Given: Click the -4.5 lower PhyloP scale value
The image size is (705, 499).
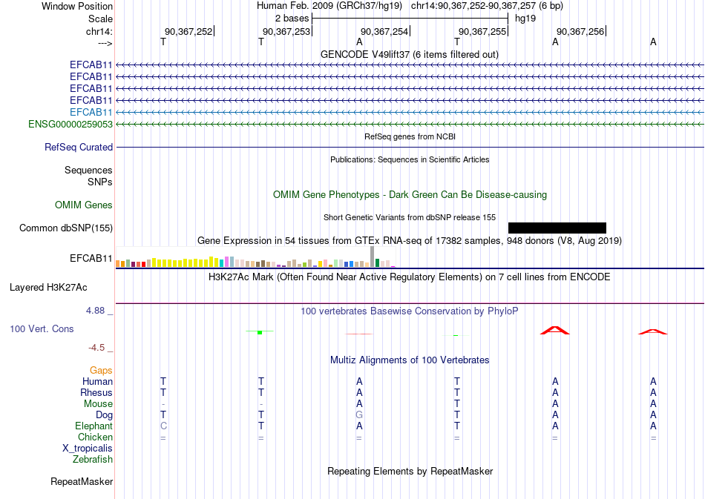Looking at the screenshot, I should [x=96, y=348].
